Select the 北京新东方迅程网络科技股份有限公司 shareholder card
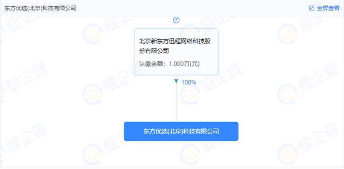This screenshot has width=344, height=169. 176,52
